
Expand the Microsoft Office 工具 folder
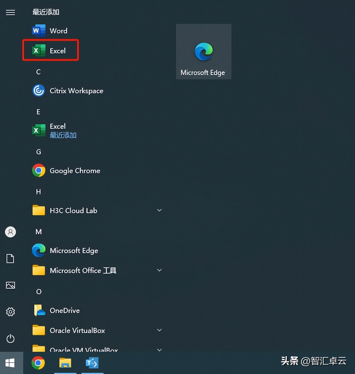[160, 270]
